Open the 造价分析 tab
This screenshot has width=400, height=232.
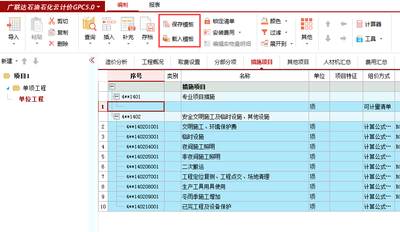point(116,62)
